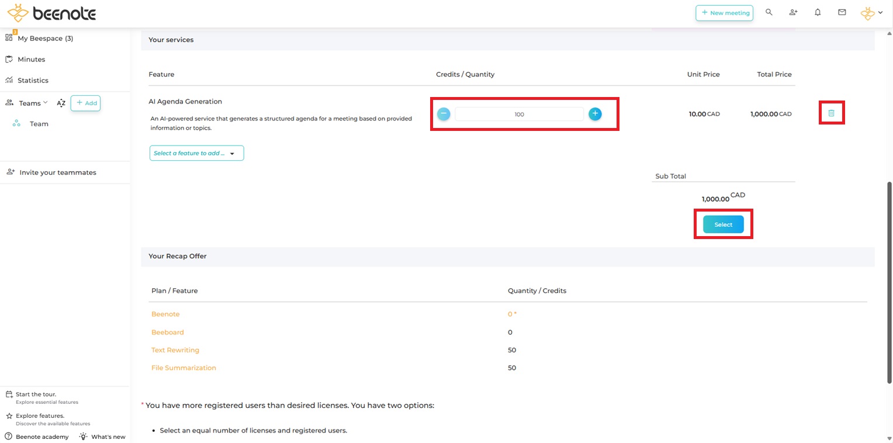Click the Add team button
Image resolution: width=893 pixels, height=443 pixels.
coord(85,103)
